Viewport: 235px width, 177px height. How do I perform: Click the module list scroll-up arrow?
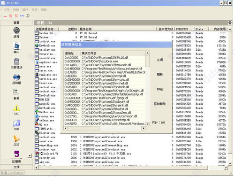[147, 53]
